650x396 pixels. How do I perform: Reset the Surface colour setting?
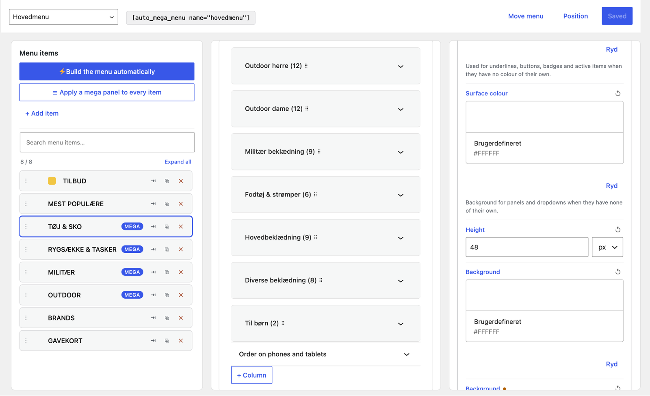618,93
